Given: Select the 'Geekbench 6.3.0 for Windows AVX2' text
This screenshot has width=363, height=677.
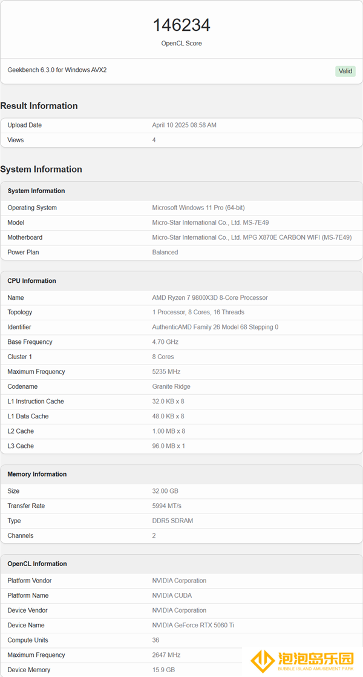Looking at the screenshot, I should click(x=57, y=70).
